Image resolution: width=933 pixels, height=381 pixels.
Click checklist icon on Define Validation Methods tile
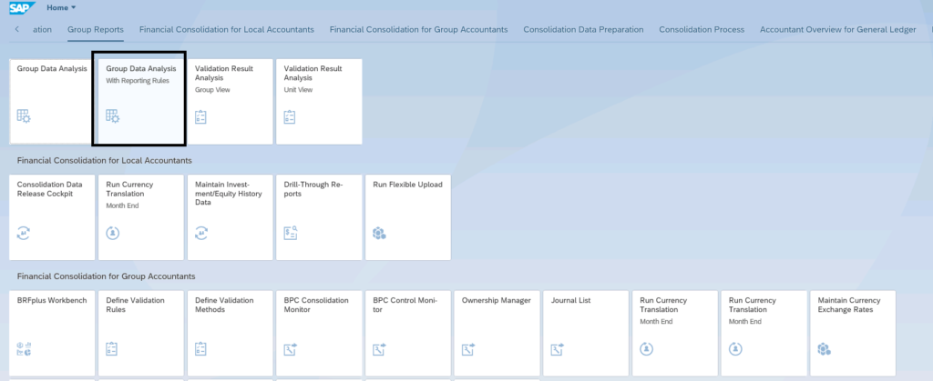[x=201, y=349]
